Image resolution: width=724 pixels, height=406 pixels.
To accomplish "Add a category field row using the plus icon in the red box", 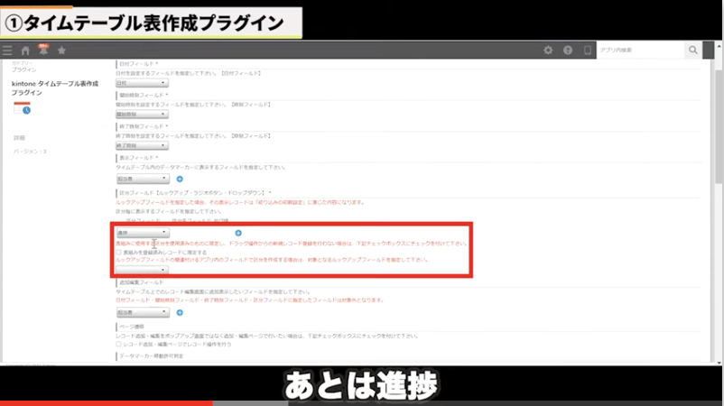I will [238, 233].
